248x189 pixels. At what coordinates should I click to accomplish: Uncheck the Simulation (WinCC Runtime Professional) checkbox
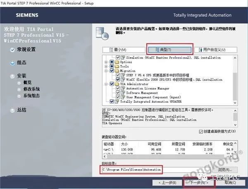tap(118, 57)
